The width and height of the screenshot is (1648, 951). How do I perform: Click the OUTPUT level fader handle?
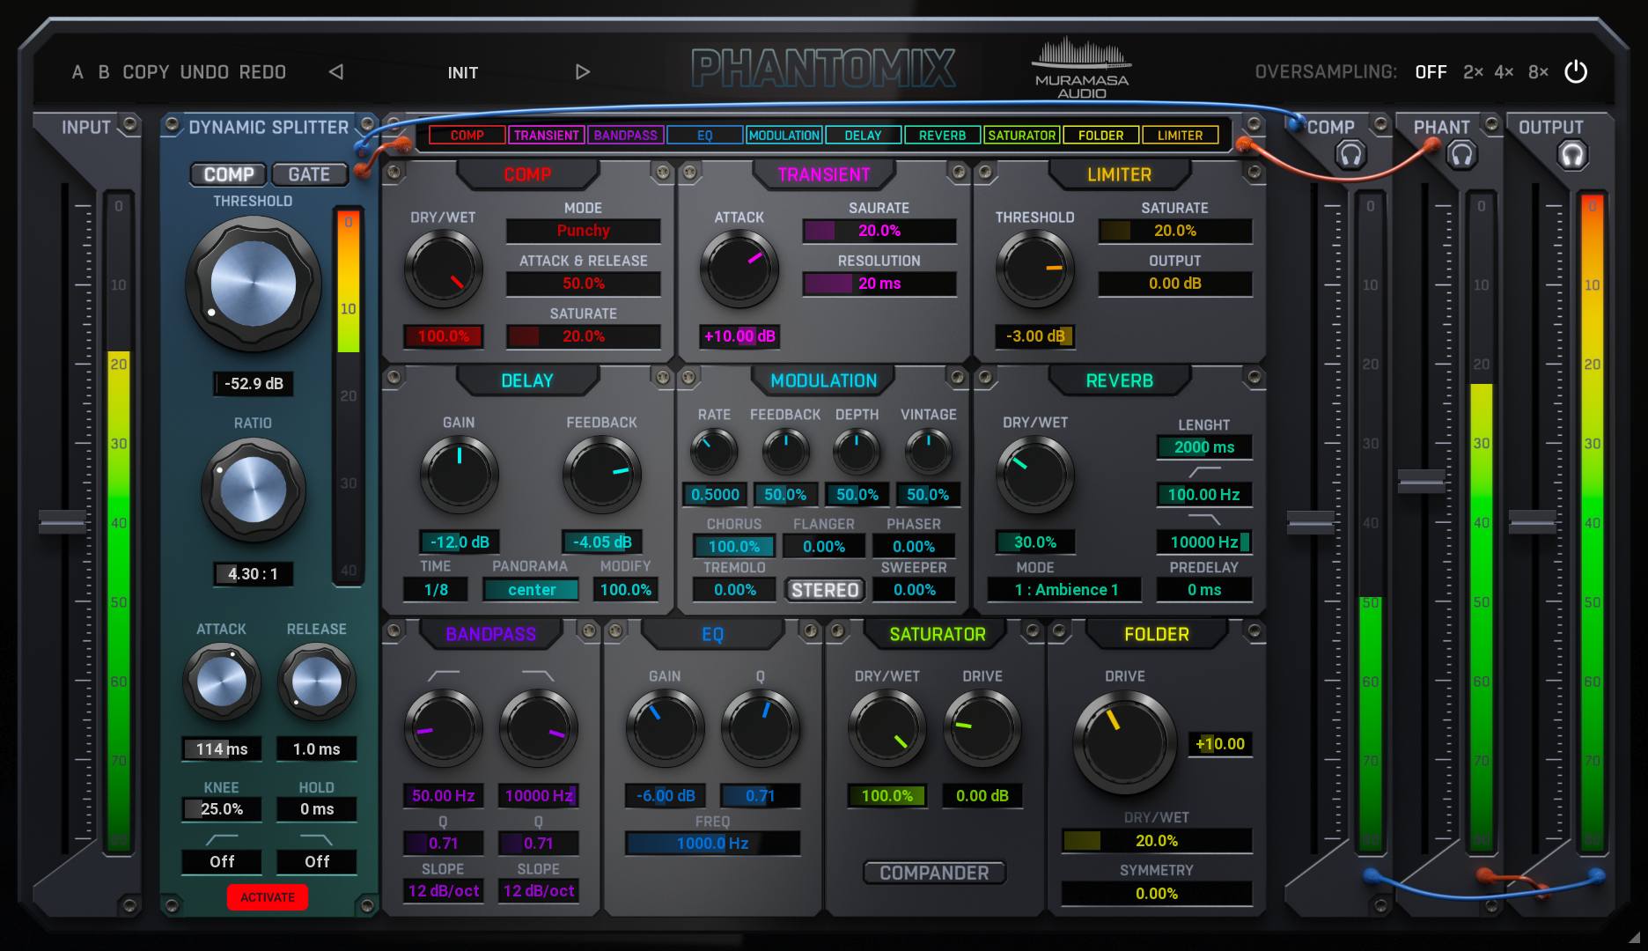[x=1533, y=521]
